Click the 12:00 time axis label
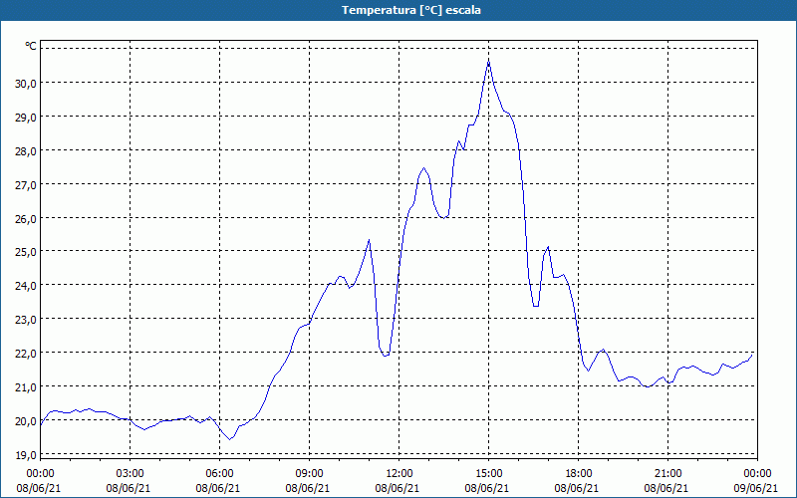Screen dimensions: 797x498 pyautogui.click(x=399, y=474)
